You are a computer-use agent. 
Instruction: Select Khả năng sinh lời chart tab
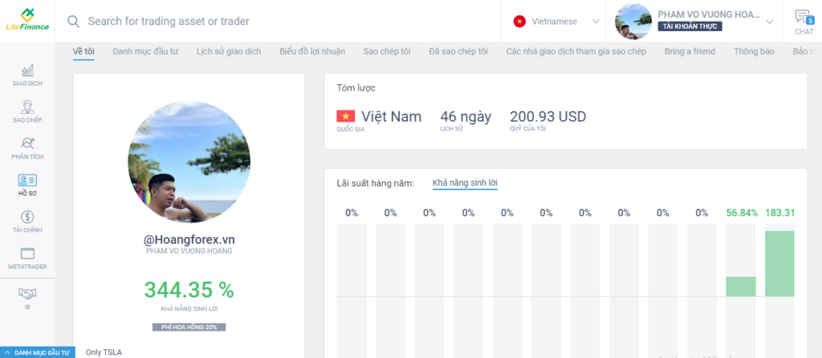[465, 183]
